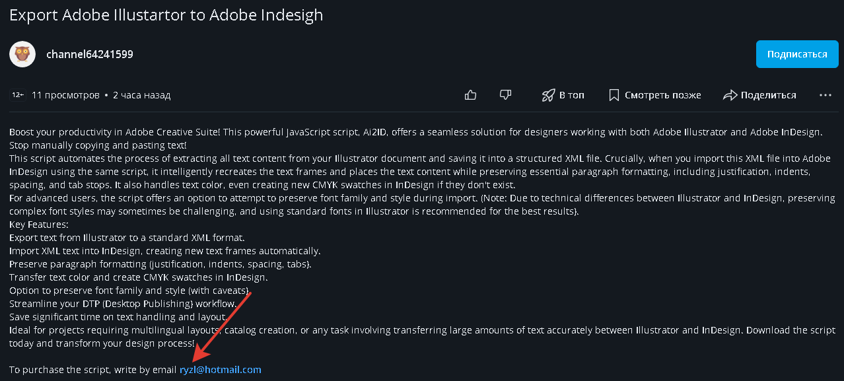Click the thumbs-down dislike icon

(x=505, y=95)
